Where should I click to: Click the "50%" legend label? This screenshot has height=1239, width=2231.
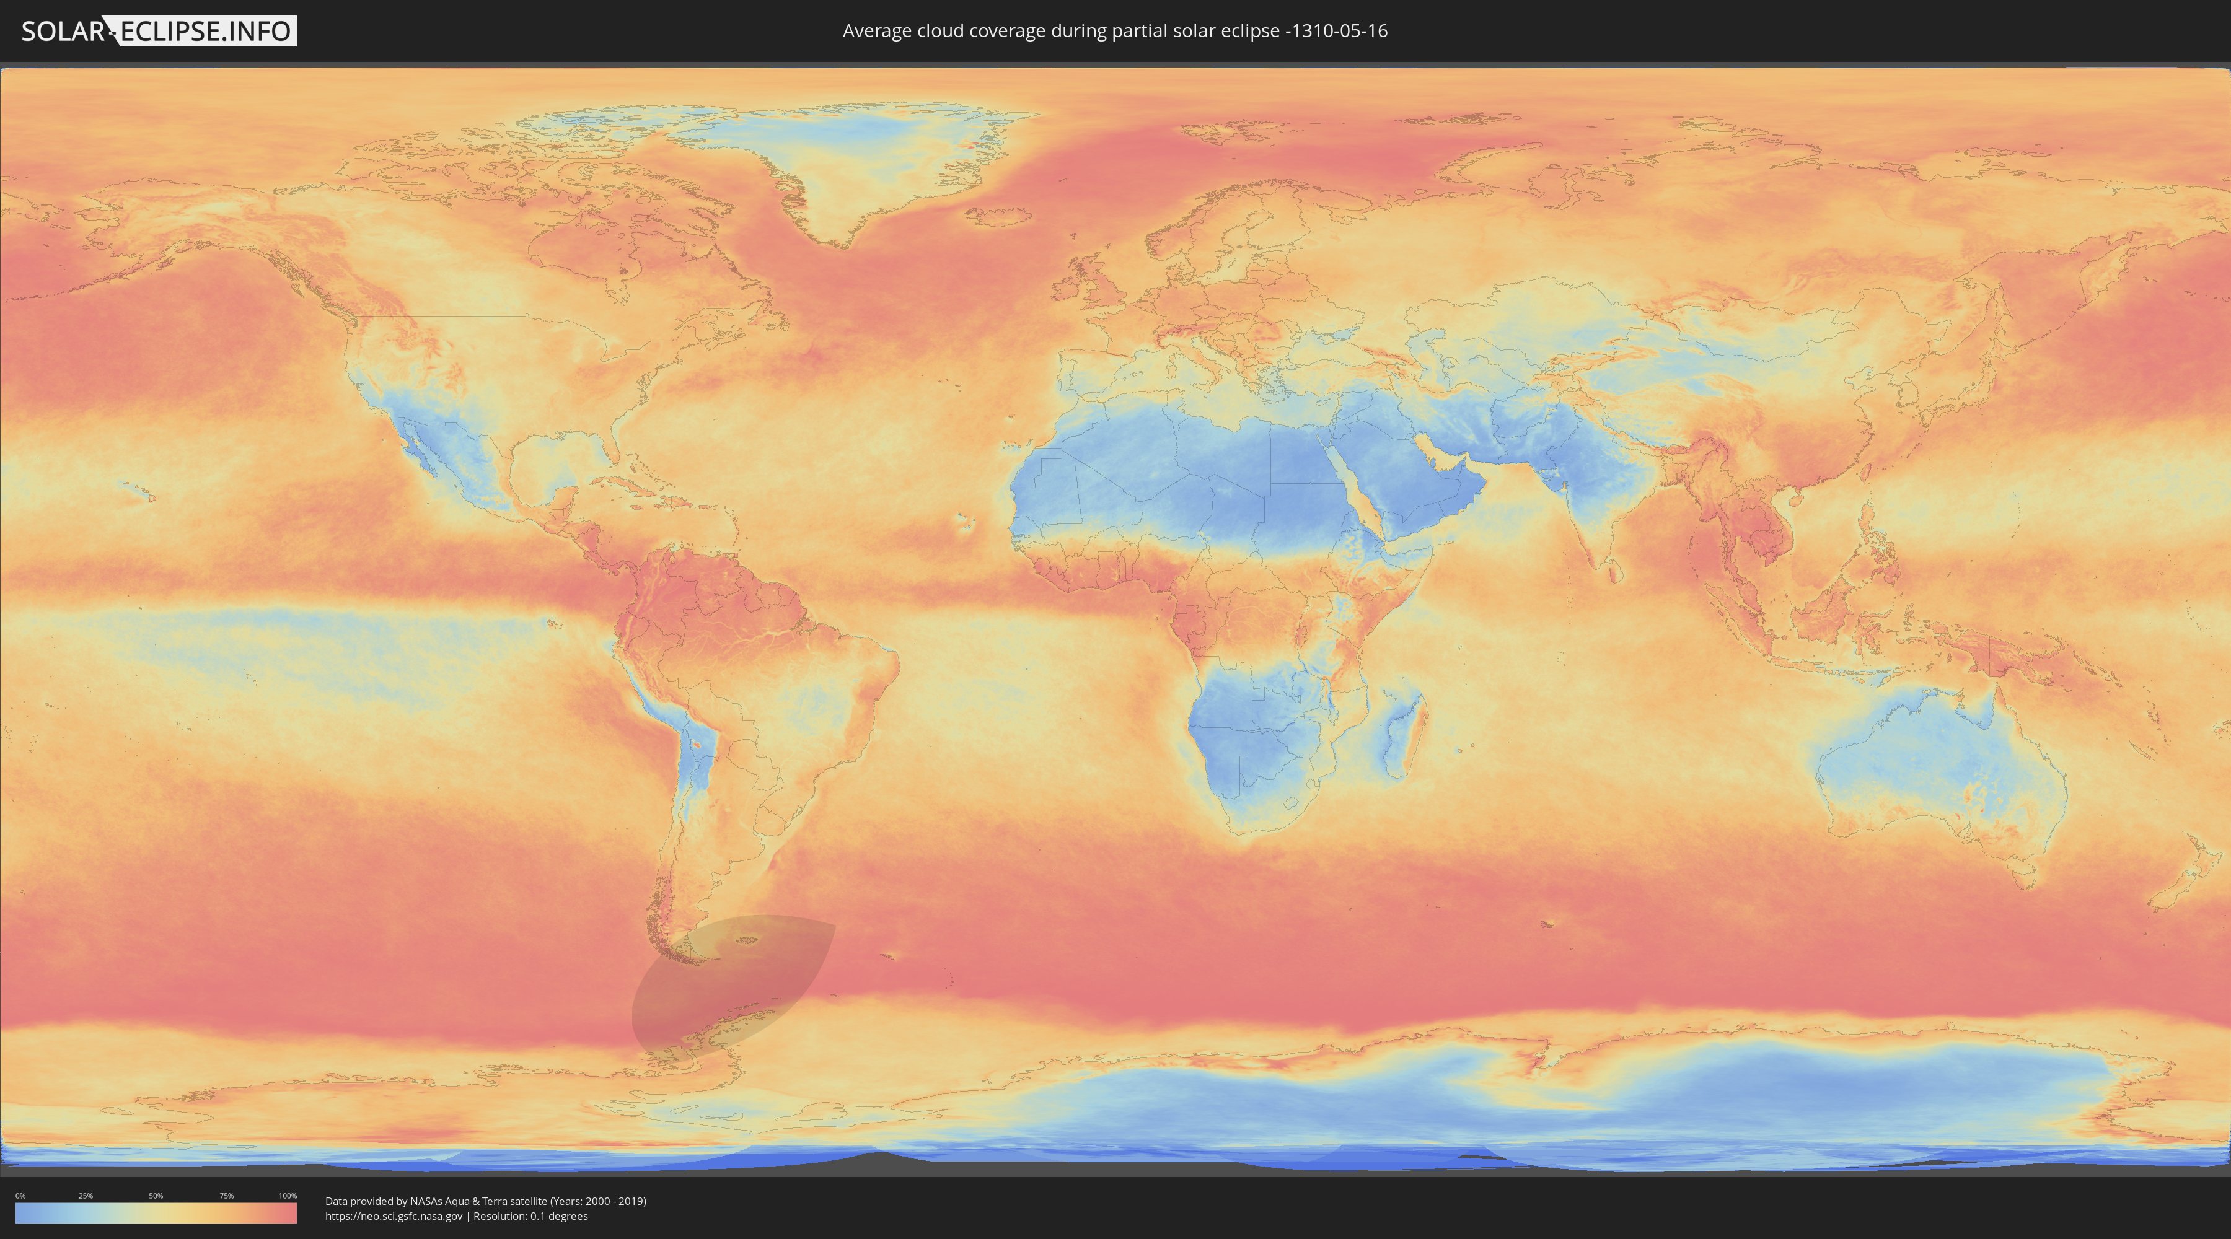pyautogui.click(x=156, y=1196)
